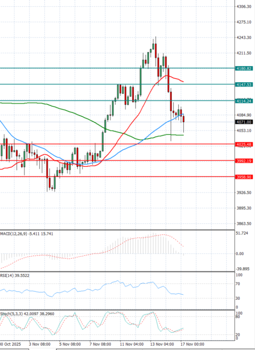Select the 3992.19 support level label
Screen dimensions: 255x350
pyautogui.click(x=244, y=161)
